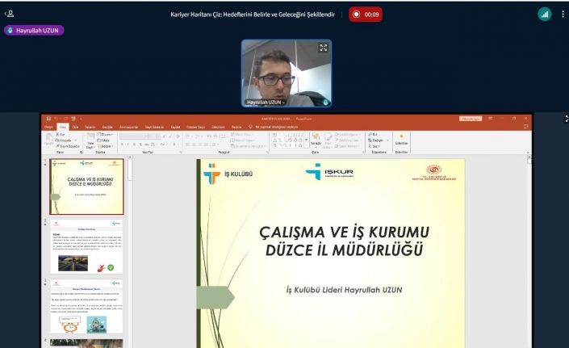Switch to the Ekle ribbon tab
569x348 pixels.
click(x=75, y=127)
